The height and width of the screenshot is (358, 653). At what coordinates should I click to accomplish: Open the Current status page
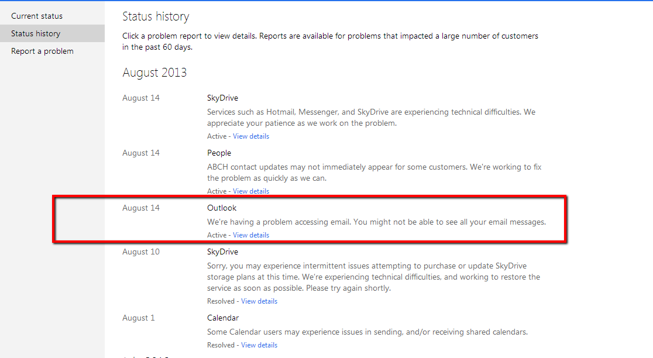[x=37, y=16]
